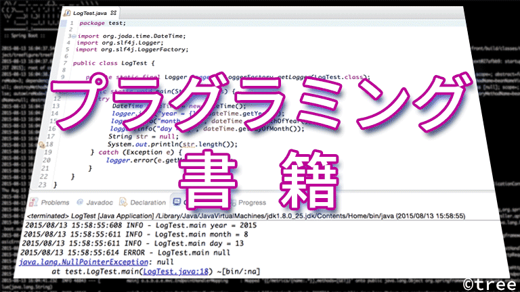The height and width of the screenshot is (292, 520).
Task: Click console line 'LogTest.main day = 13'
Action: coord(133,243)
